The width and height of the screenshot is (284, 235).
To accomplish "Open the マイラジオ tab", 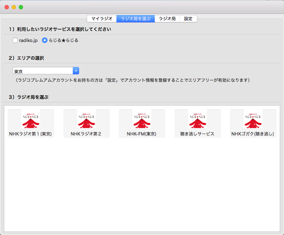I will [102, 19].
